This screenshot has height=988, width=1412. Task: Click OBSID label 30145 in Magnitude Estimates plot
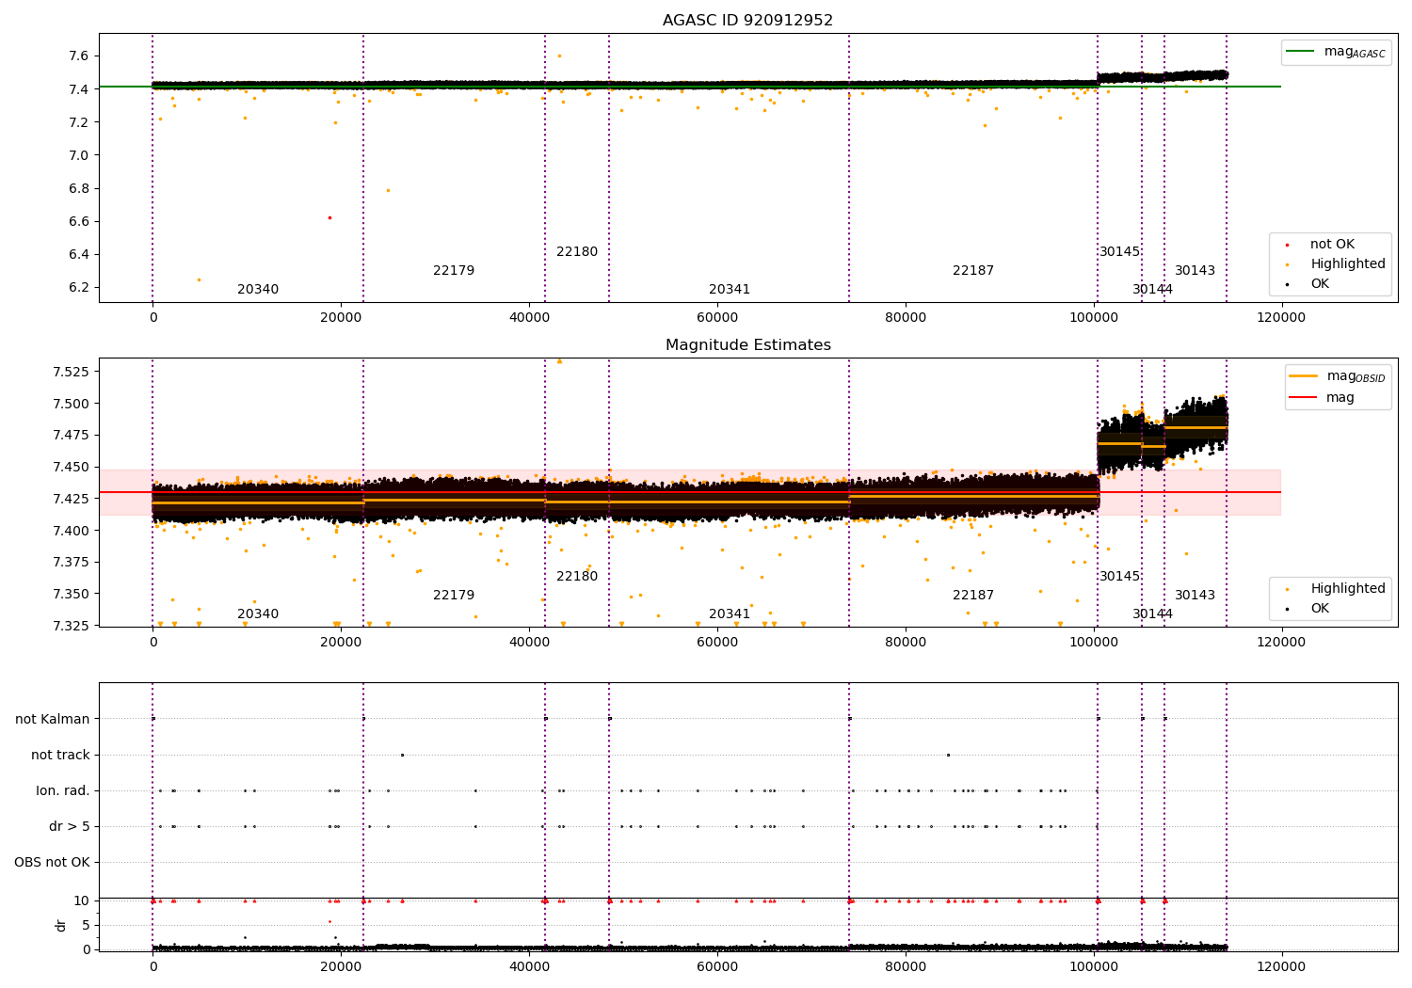click(x=1120, y=576)
